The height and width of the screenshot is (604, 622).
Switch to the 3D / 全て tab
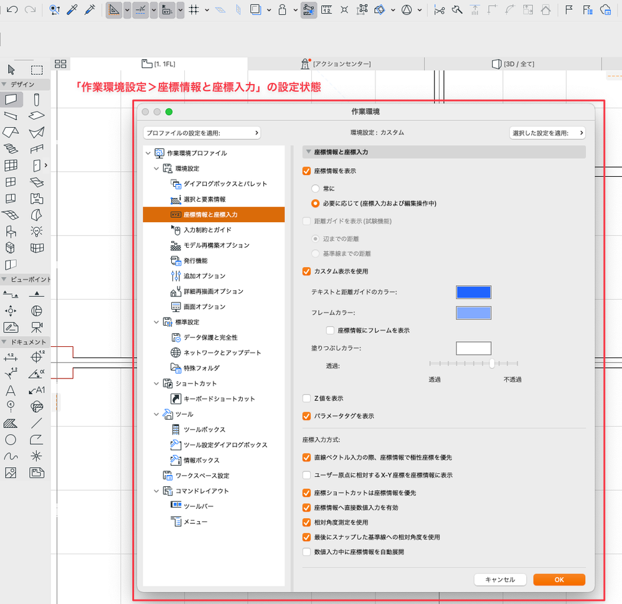click(512, 64)
